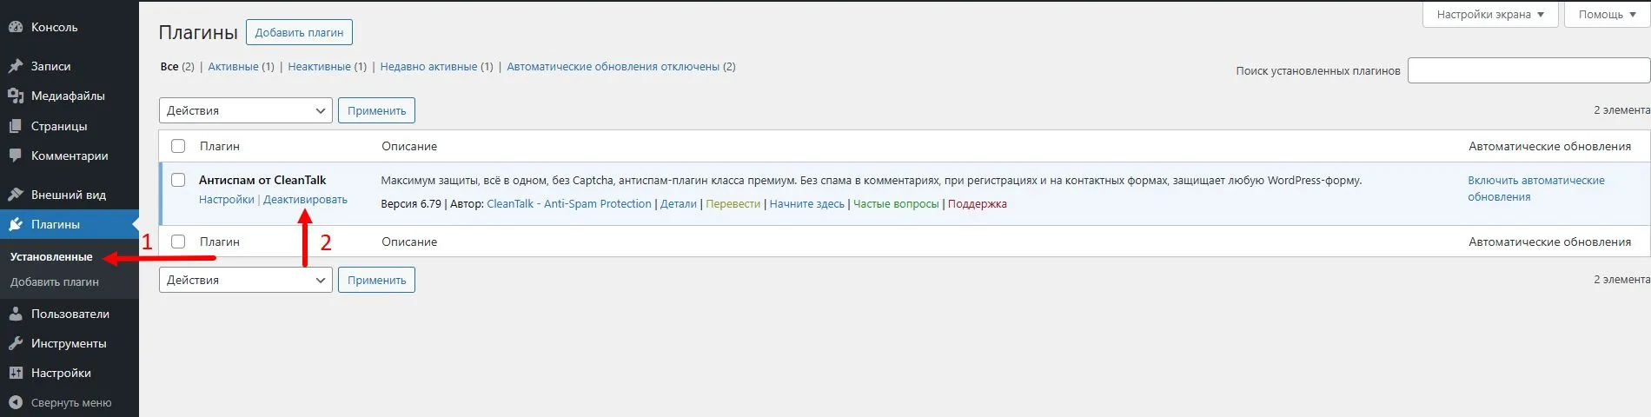1651x417 pixels.
Task: Click the Комментарии speech bubble icon
Action: tap(15, 156)
